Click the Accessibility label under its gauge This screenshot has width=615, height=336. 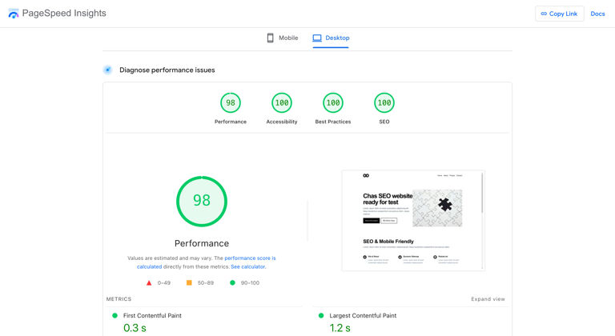pyautogui.click(x=282, y=122)
